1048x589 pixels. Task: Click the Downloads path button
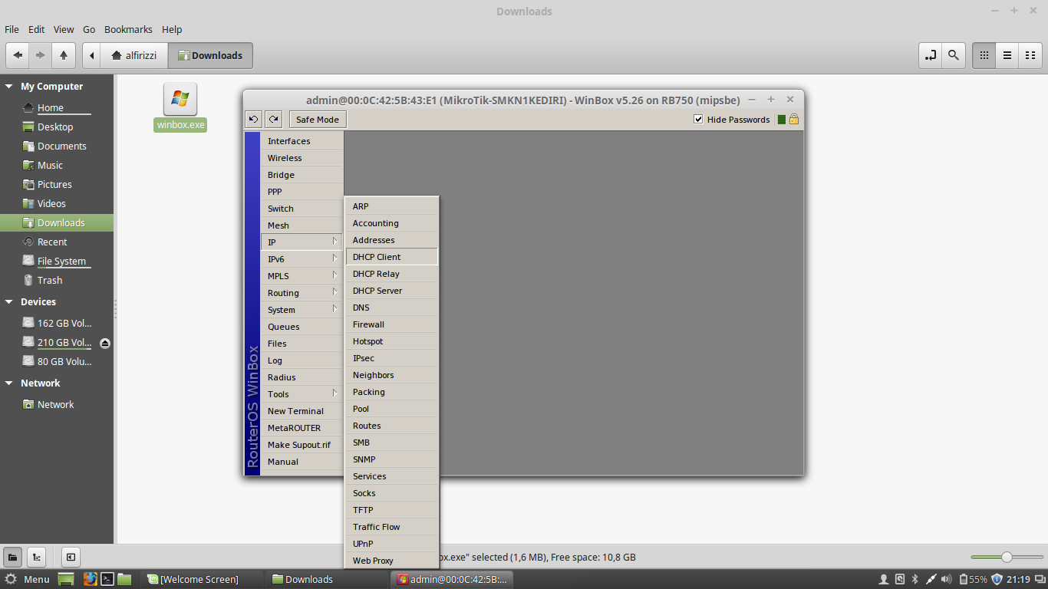(210, 55)
